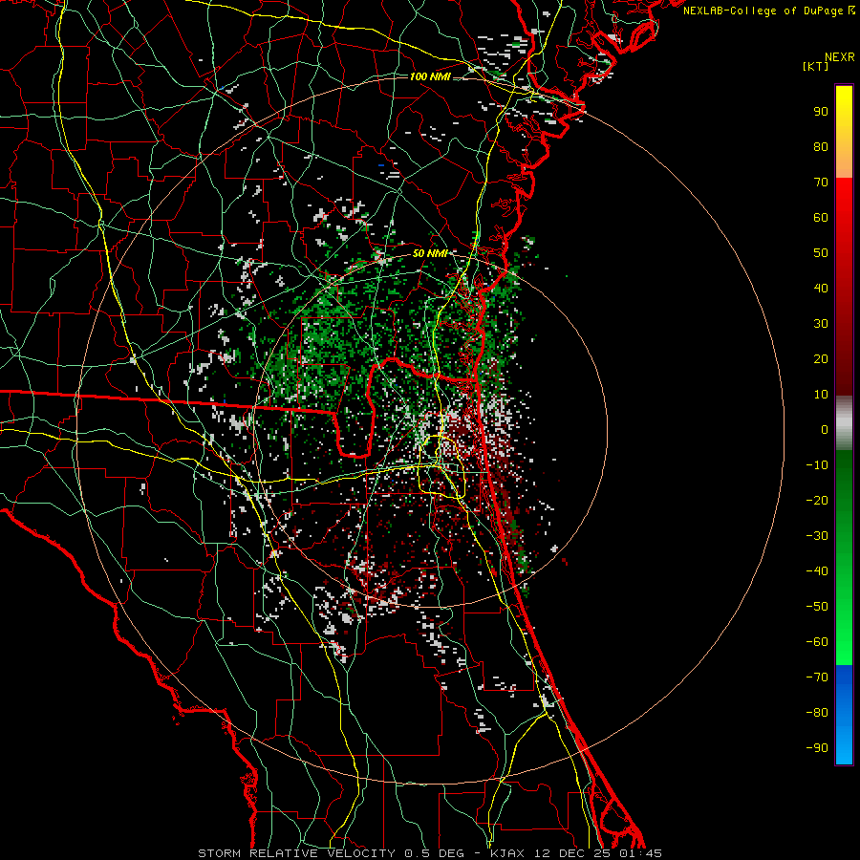Click the positive 30 knot scale label
This screenshot has width=860, height=860.
point(821,324)
